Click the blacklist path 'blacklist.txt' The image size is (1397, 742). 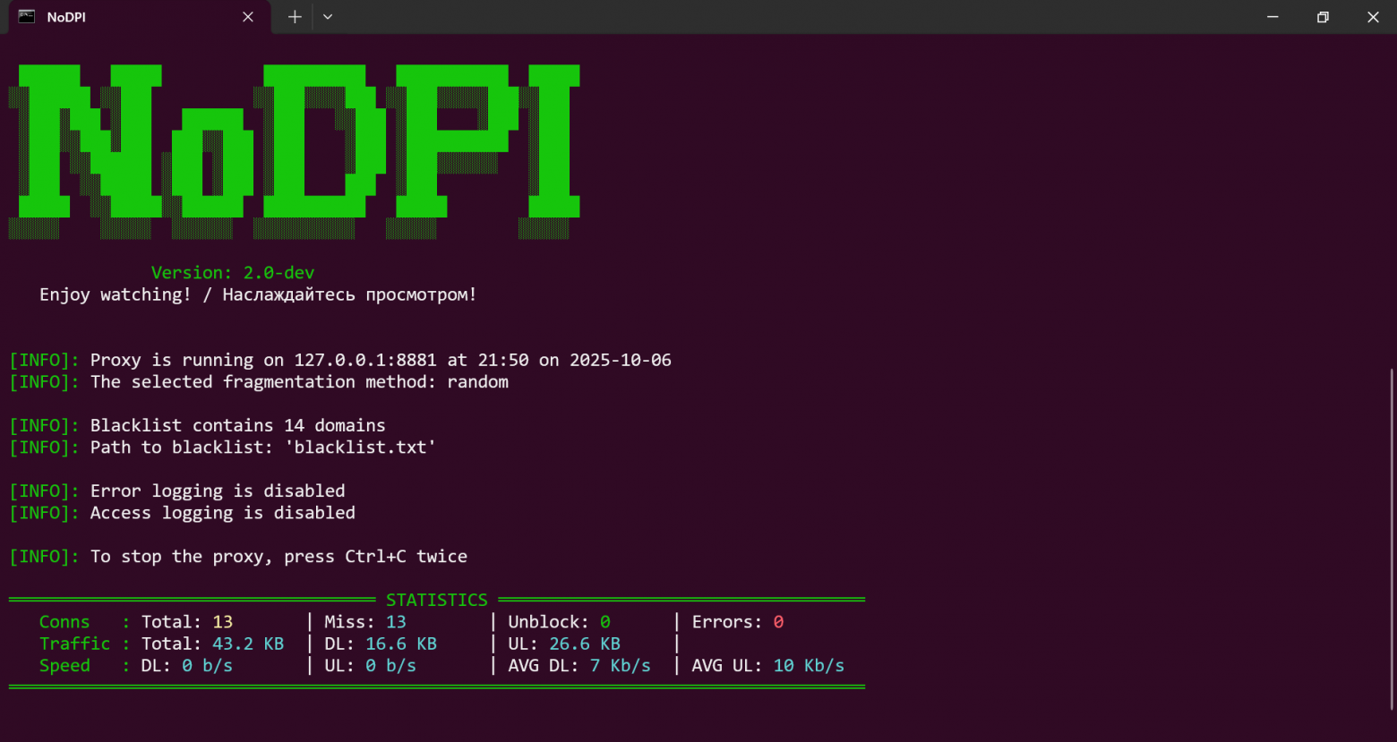[360, 447]
